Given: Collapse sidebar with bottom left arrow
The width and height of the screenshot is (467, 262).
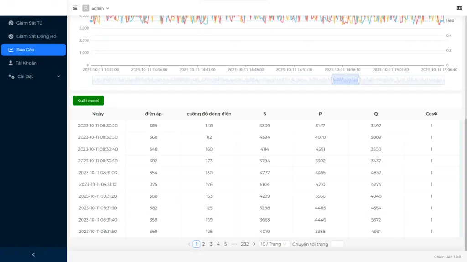Looking at the screenshot, I should point(33,255).
